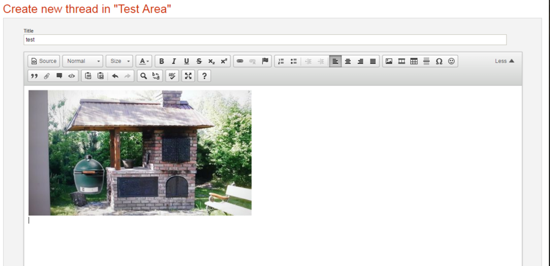
Task: Insert a link with the chain icon
Action: [x=240, y=61]
